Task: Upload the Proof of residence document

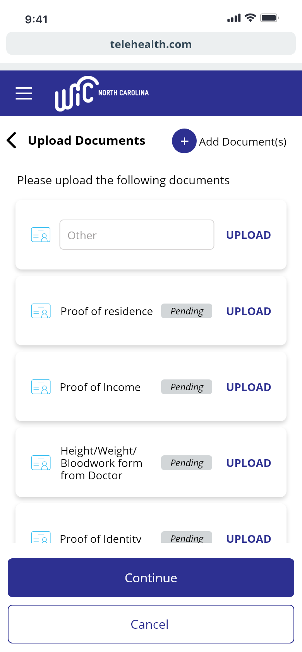Action: (x=249, y=311)
